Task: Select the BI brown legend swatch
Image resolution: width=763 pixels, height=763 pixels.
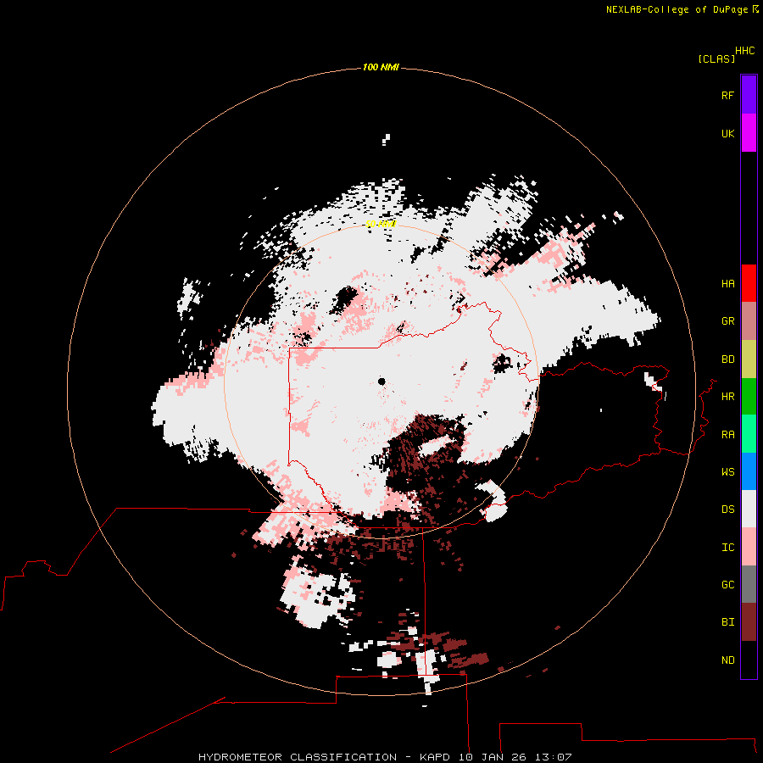Action: 749,622
